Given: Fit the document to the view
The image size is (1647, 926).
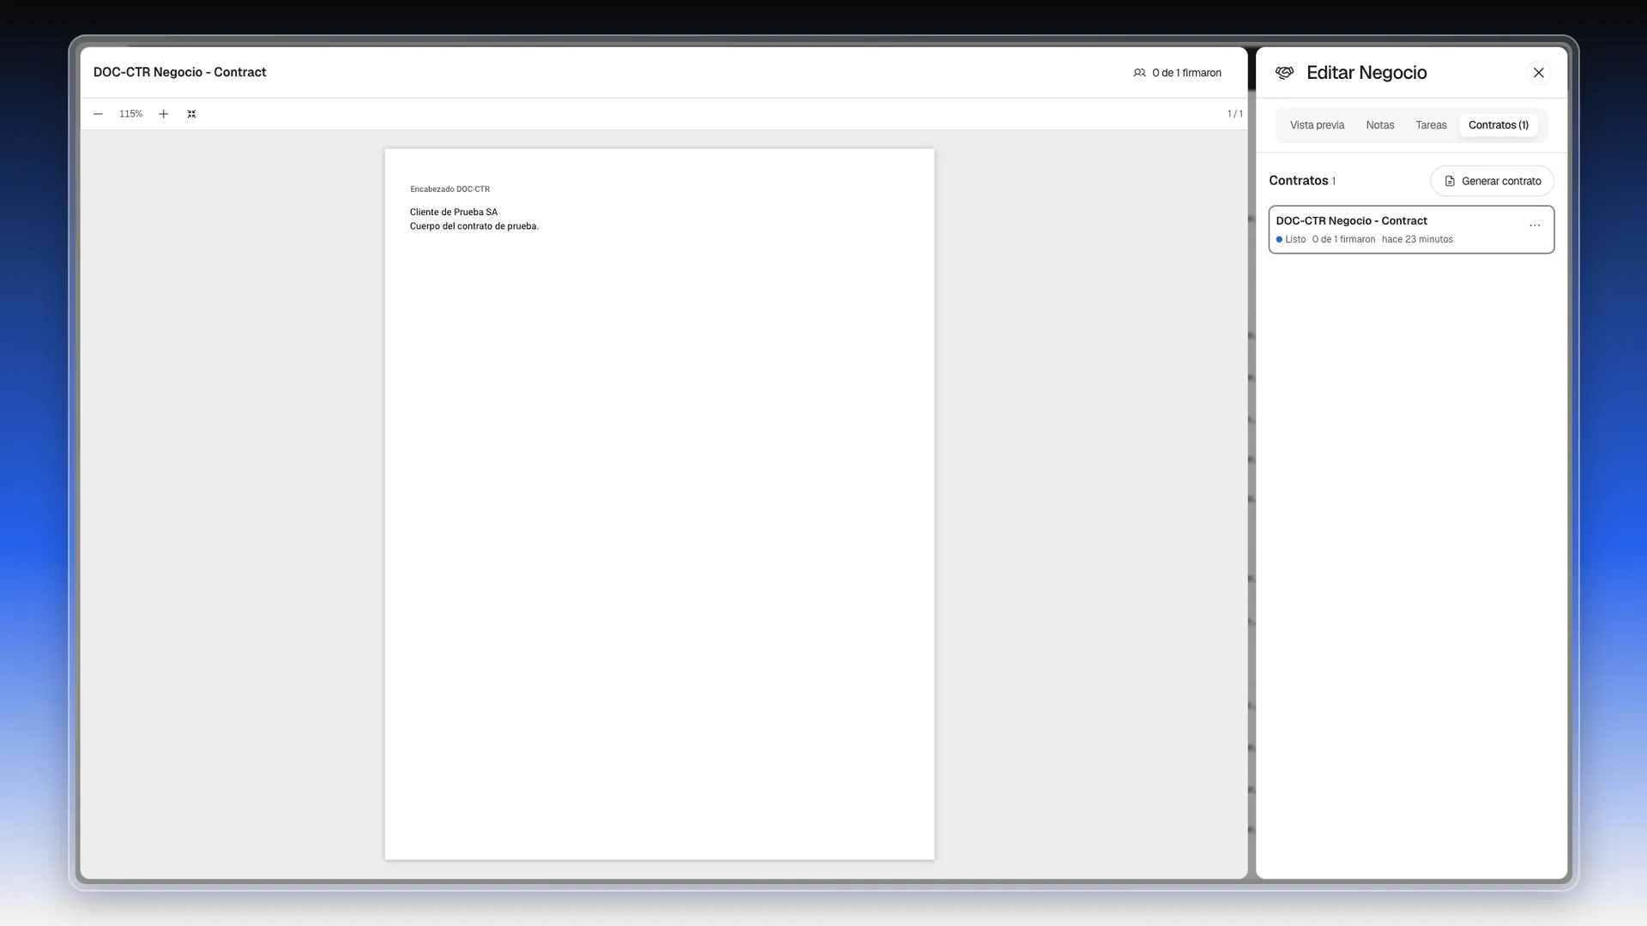Looking at the screenshot, I should 191,114.
